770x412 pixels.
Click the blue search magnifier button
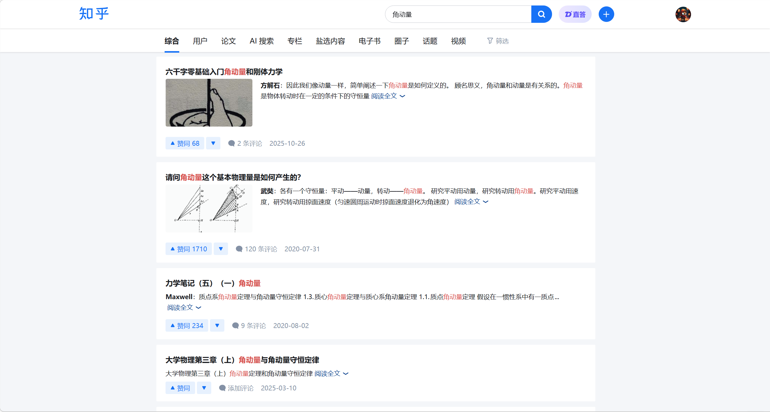541,14
